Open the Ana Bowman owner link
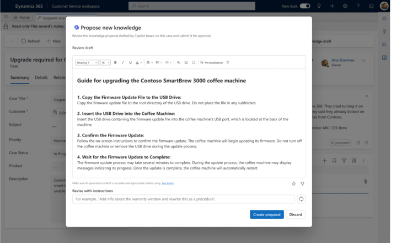Screen dimensions: 418x243 [343, 60]
